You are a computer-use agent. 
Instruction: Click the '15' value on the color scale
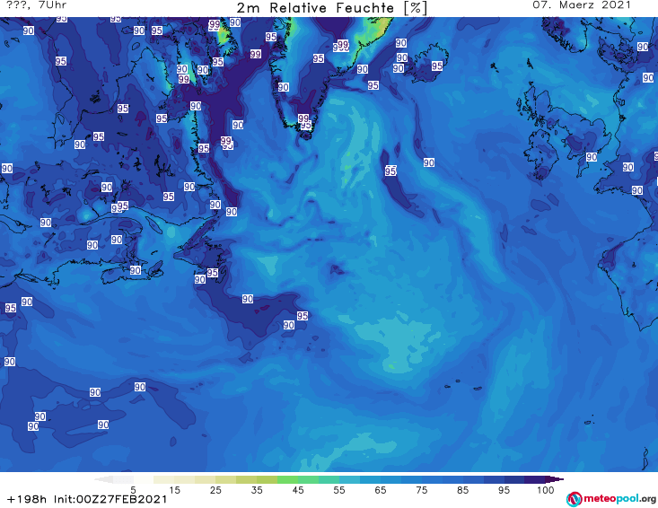(x=174, y=489)
